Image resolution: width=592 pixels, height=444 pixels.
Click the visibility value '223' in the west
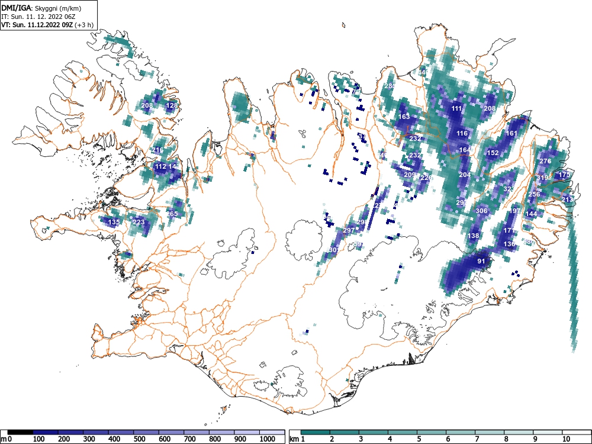139,222
